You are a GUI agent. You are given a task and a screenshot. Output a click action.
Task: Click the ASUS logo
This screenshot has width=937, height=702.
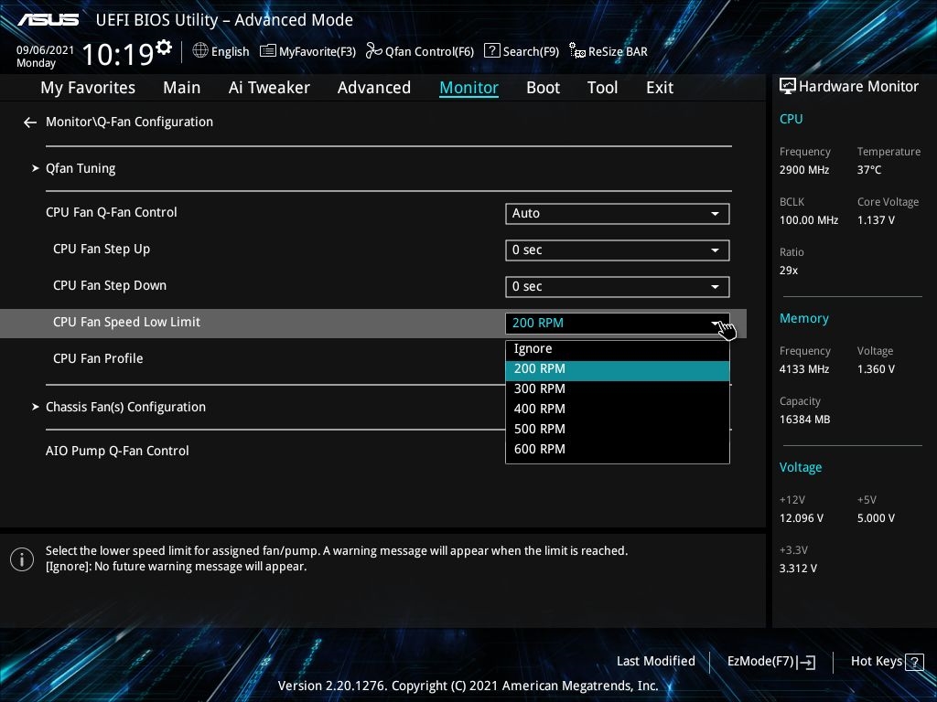[48, 20]
